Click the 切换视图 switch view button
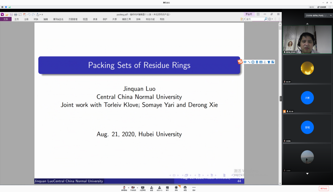Screen dimensions: 333x192 tap(321, 7)
